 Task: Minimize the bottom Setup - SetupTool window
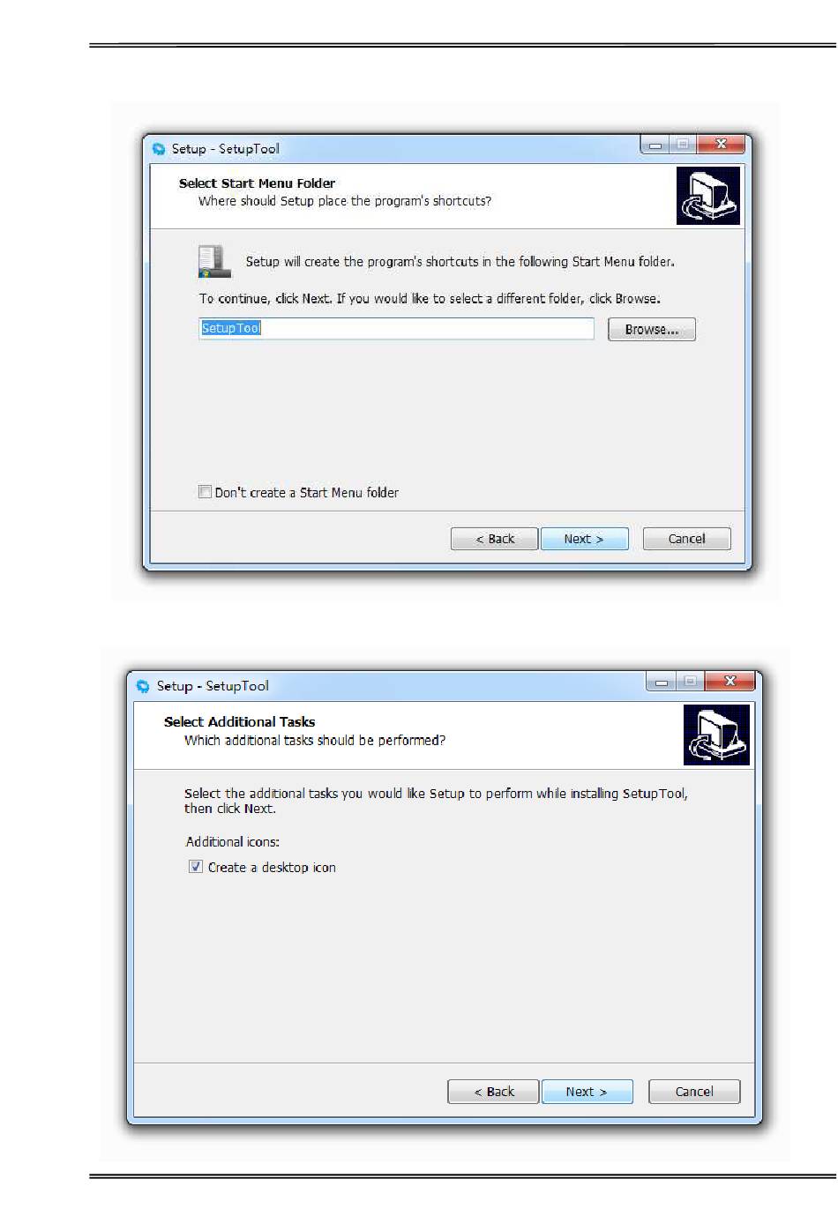[662, 682]
